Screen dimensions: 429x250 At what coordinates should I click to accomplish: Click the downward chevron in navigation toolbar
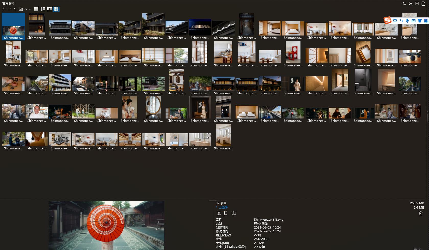[30, 9]
